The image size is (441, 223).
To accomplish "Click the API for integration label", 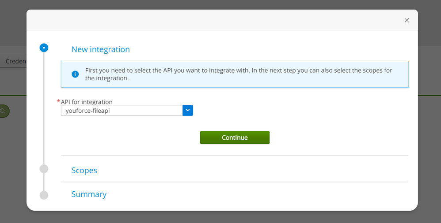I will [x=87, y=102].
